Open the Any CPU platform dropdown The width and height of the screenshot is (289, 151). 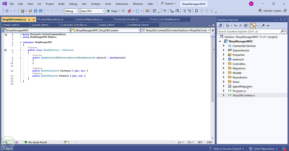coord(92,11)
